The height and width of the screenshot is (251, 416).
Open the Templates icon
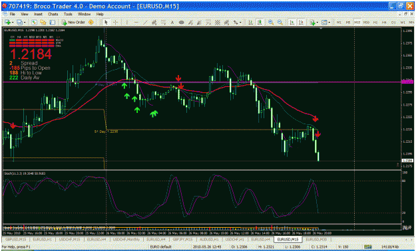[324, 23]
